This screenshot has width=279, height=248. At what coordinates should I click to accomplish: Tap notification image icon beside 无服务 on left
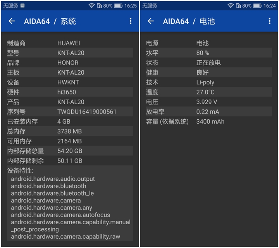(22, 6)
